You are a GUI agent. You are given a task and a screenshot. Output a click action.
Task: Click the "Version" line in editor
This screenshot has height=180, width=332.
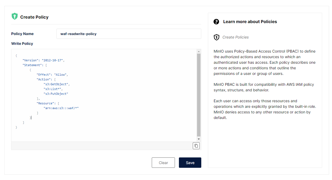(x=43, y=60)
